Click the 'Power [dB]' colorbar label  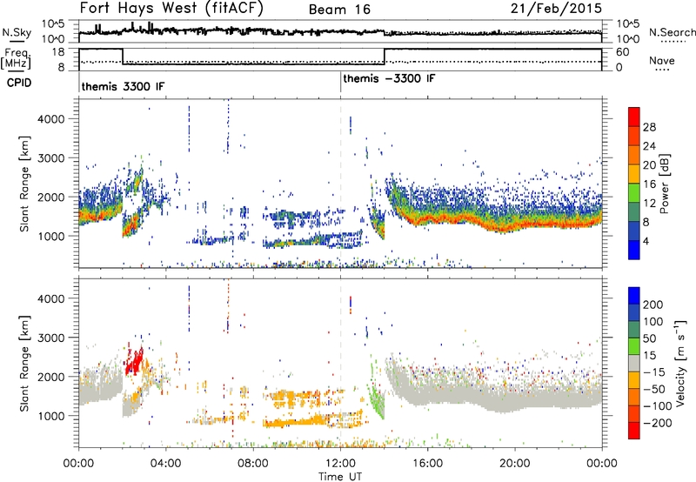(x=665, y=184)
